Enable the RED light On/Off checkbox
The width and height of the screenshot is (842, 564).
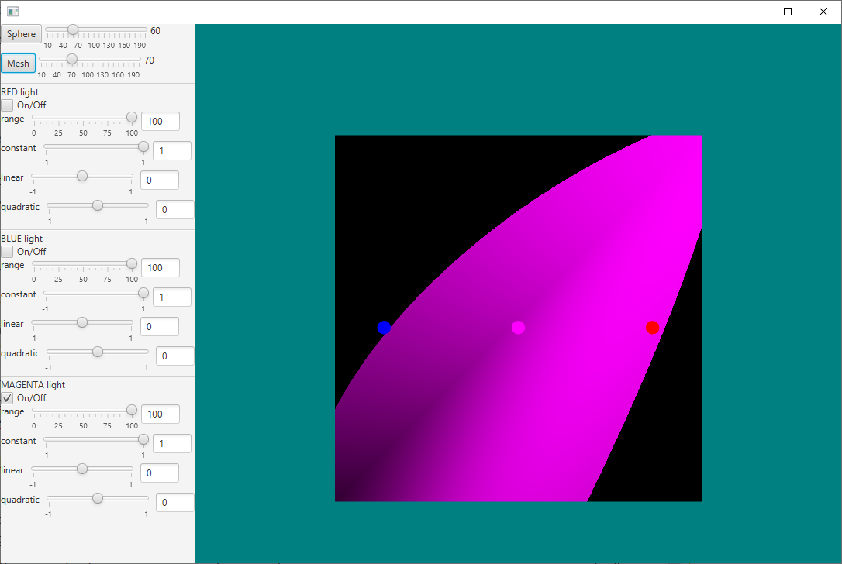[x=8, y=105]
